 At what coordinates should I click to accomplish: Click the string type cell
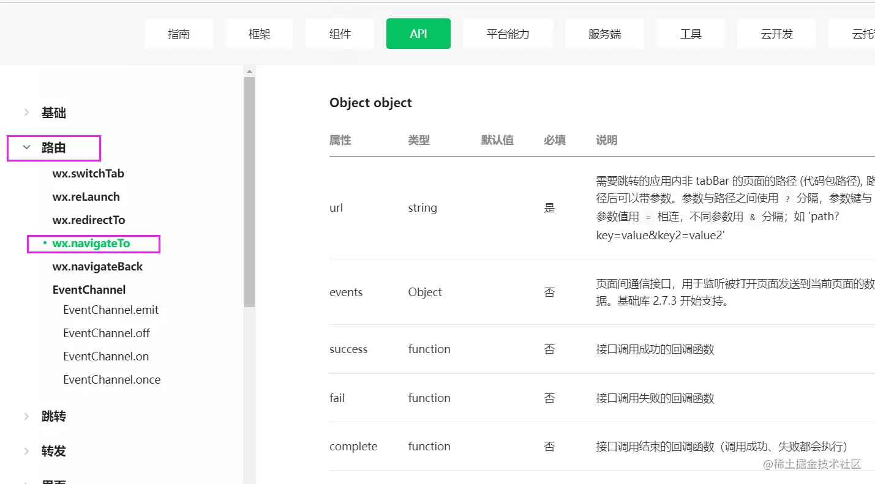(422, 208)
